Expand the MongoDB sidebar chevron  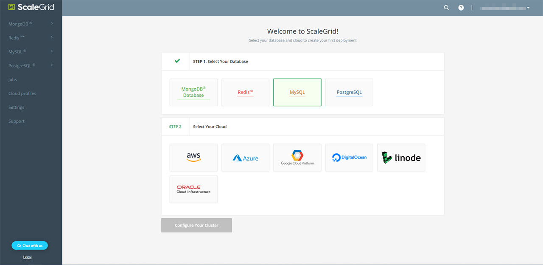(52, 23)
